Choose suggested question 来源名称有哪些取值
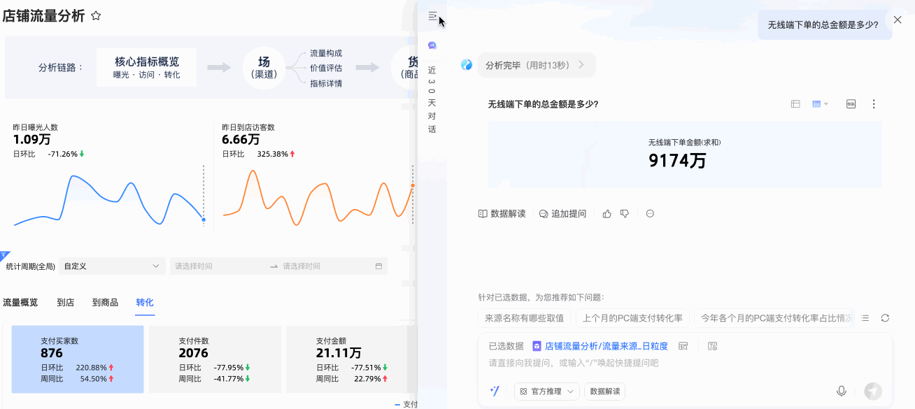This screenshot has height=409, width=915. (525, 318)
